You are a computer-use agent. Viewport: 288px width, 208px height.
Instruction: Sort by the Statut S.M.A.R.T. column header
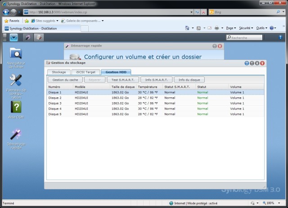(179, 87)
